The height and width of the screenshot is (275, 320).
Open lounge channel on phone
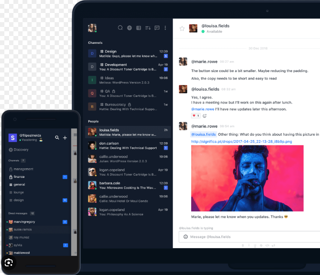click(x=38, y=192)
